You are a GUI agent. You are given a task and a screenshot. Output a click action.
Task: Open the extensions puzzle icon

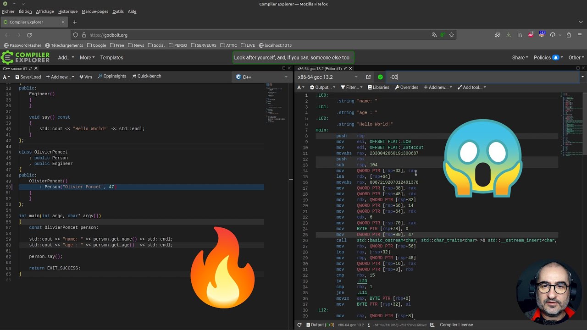[x=569, y=35]
